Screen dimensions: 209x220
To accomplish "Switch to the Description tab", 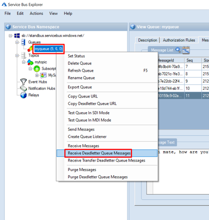I will 147,40.
